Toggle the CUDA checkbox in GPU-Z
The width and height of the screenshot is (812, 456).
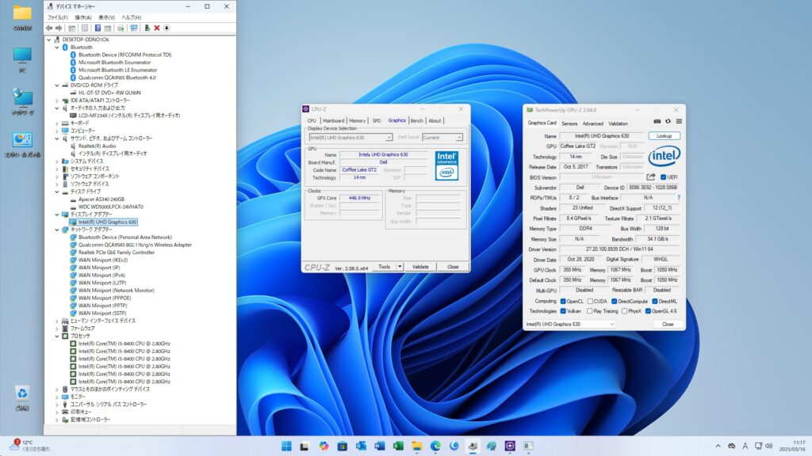pos(592,301)
